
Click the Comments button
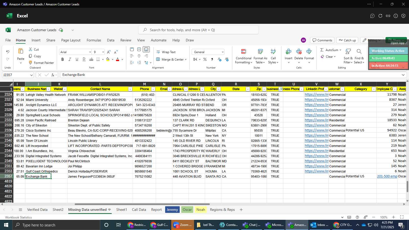pyautogui.click(x=322, y=40)
